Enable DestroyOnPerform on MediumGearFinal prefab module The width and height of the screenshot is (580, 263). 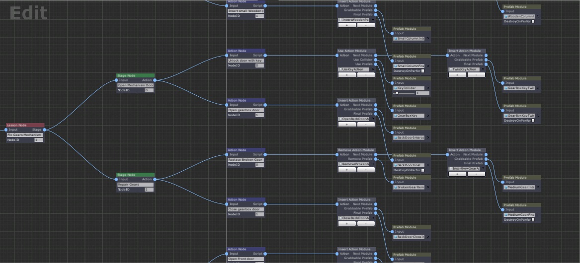(533, 220)
